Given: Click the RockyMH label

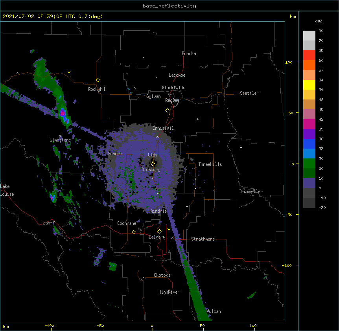Looking at the screenshot, I should tap(96, 89).
